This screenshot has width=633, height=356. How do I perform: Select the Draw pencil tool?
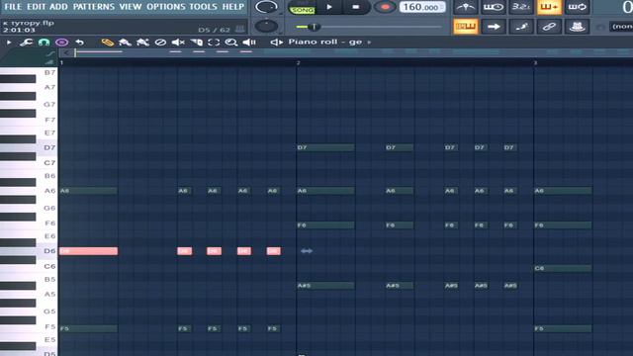(108, 43)
